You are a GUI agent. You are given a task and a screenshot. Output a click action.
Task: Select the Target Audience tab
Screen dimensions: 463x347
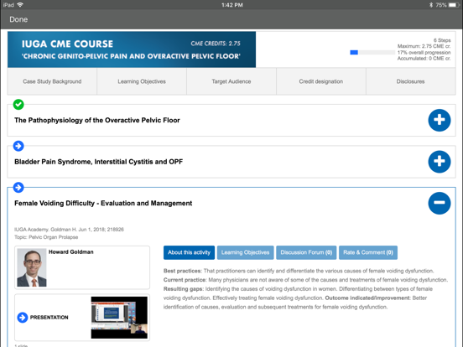pos(231,81)
